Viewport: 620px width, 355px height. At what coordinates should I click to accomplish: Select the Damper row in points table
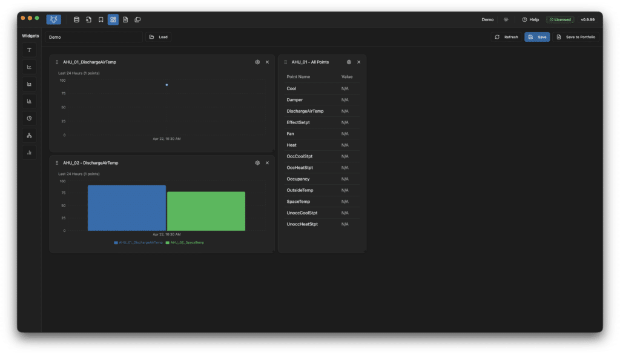pos(322,100)
